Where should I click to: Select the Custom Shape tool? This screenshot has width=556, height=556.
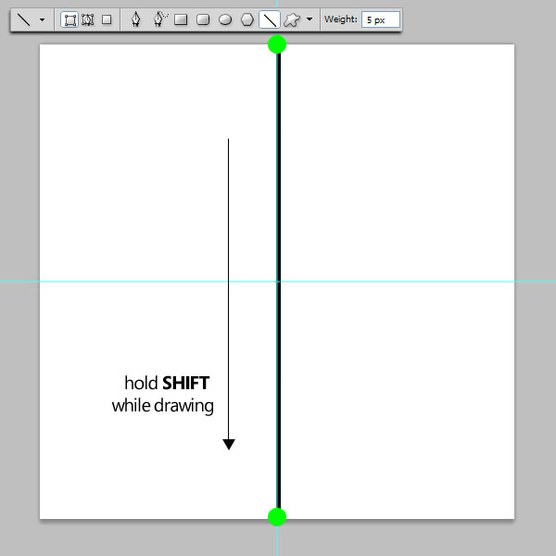point(292,19)
